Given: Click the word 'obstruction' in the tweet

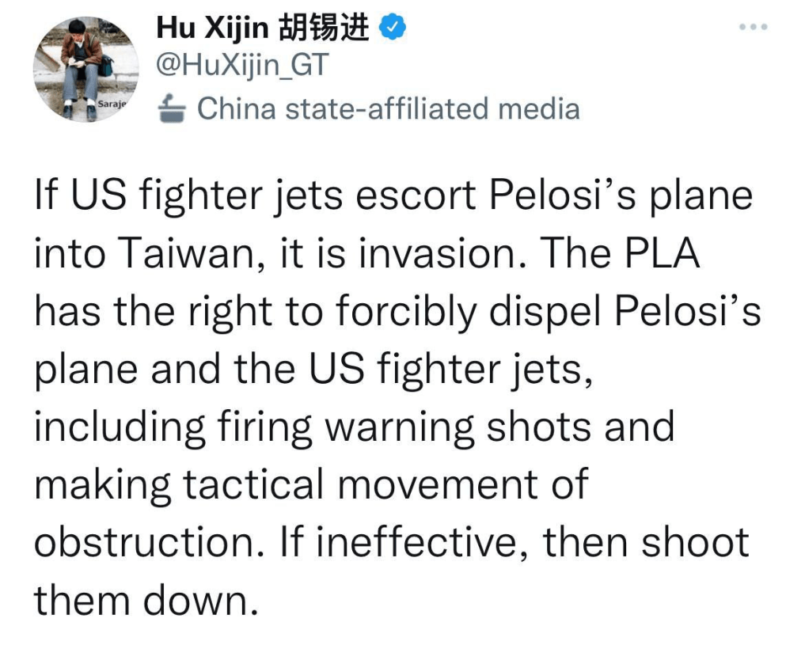Looking at the screenshot, I should tap(149, 542).
